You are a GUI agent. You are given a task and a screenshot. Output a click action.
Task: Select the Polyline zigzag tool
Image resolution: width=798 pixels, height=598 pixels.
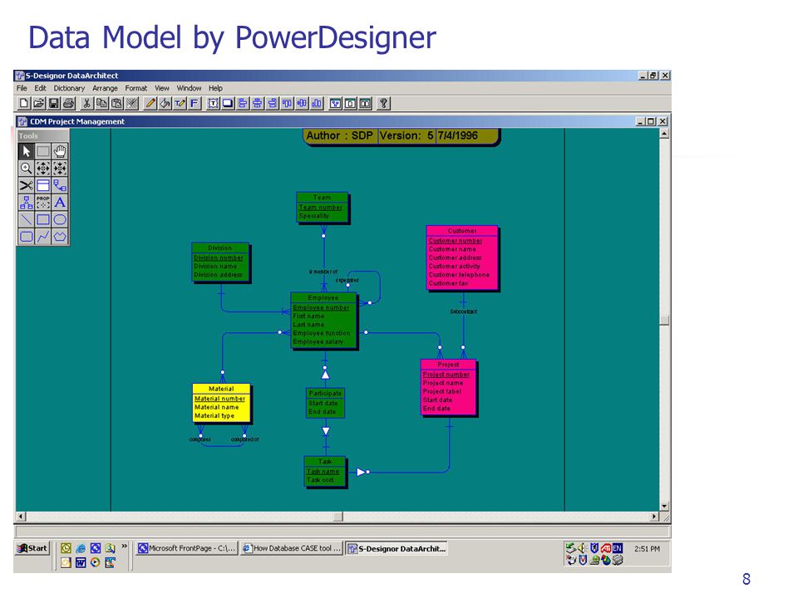[x=43, y=237]
